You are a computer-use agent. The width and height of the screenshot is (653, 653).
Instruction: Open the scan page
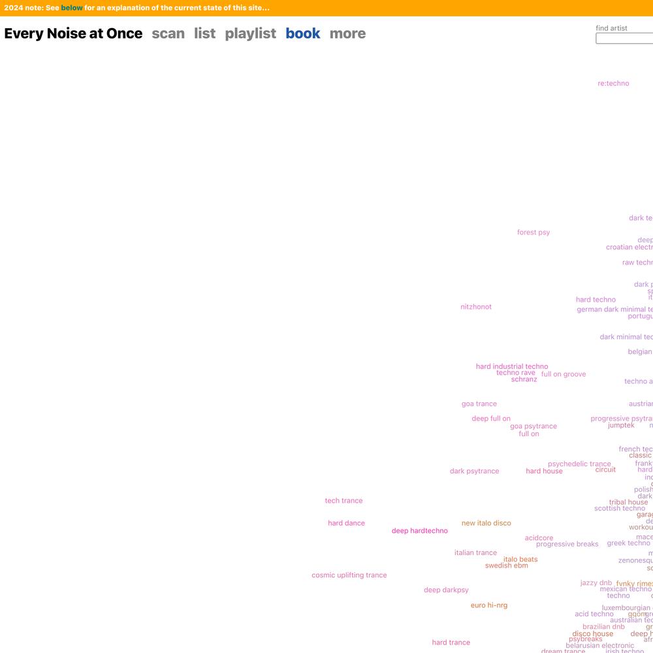(168, 33)
